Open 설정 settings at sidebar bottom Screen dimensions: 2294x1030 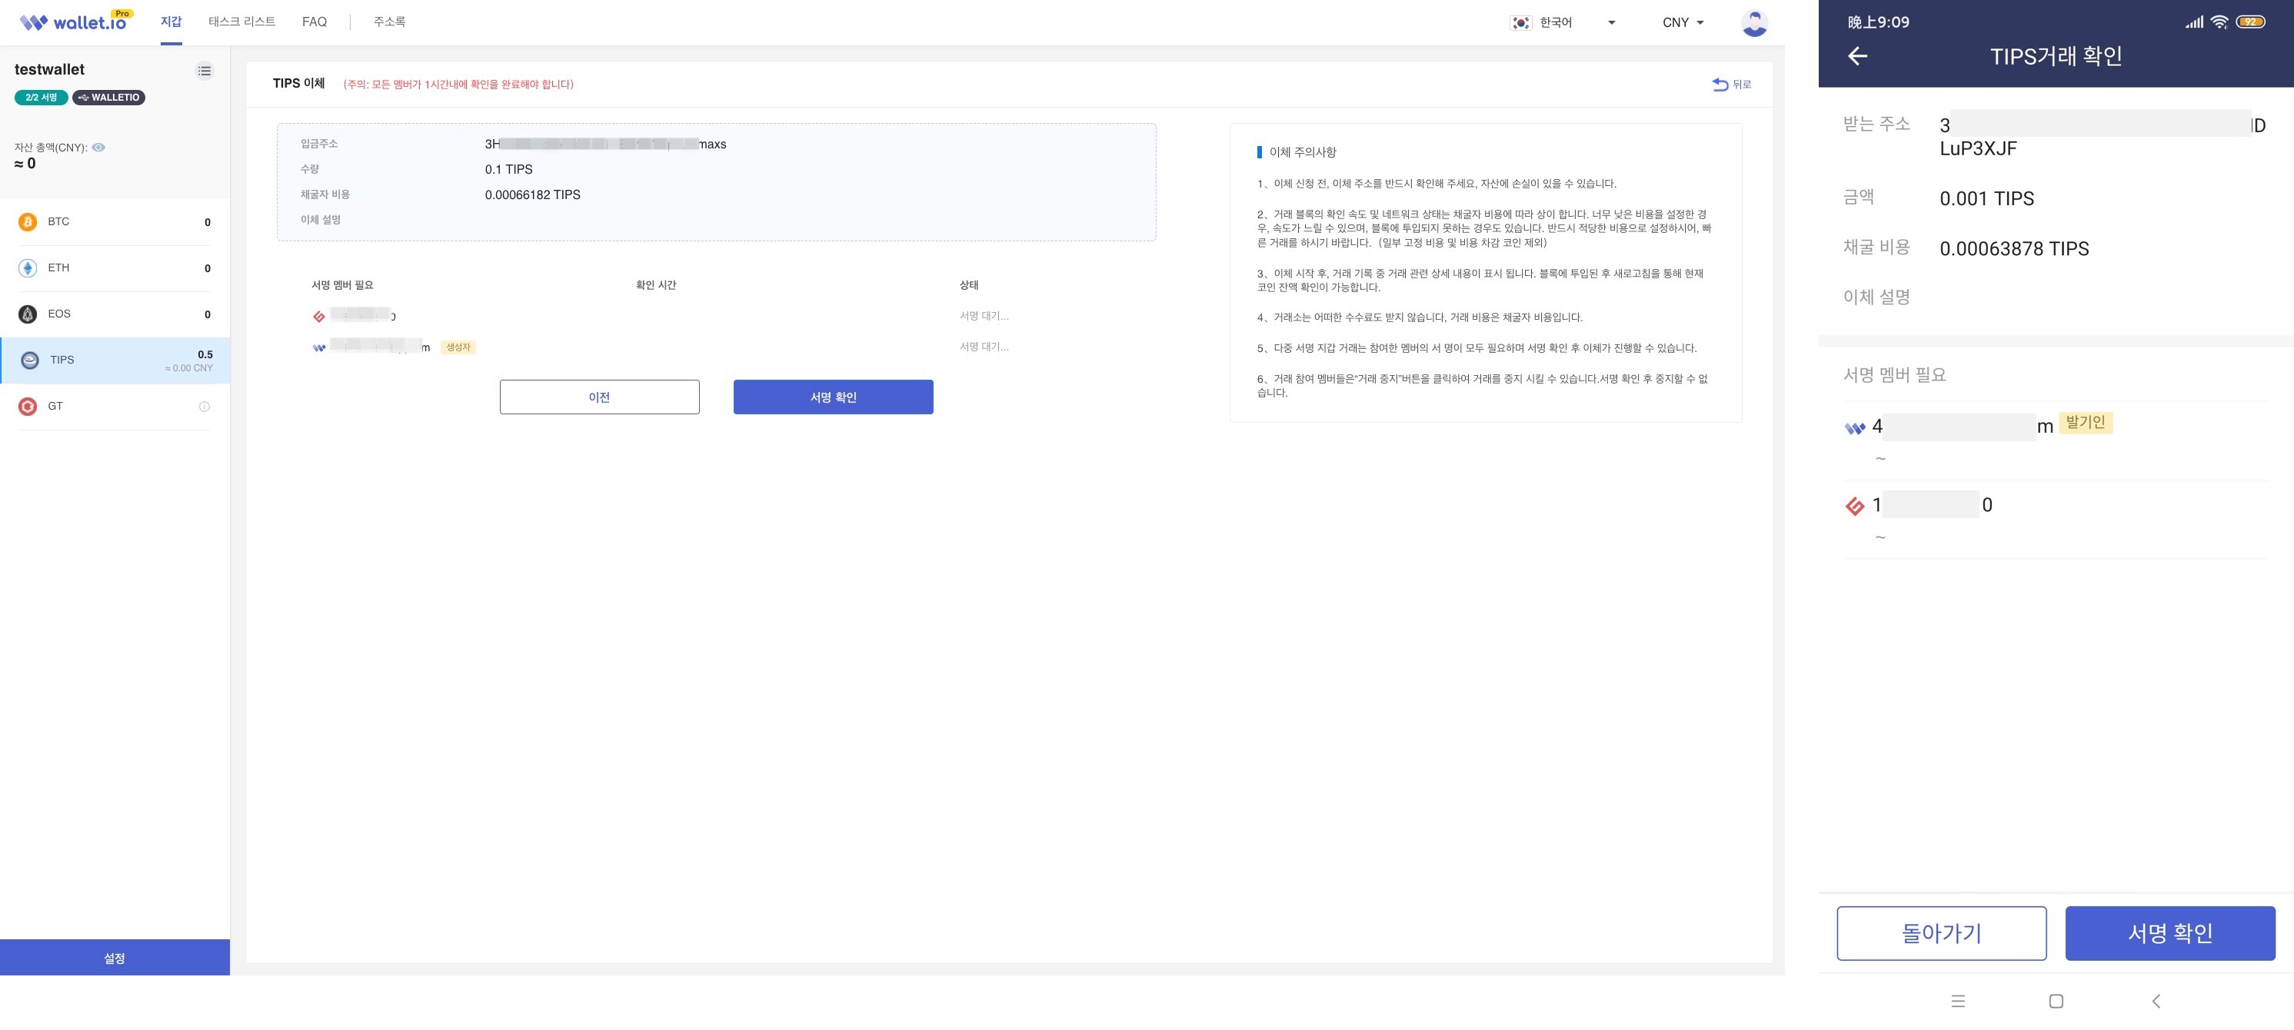click(x=114, y=958)
